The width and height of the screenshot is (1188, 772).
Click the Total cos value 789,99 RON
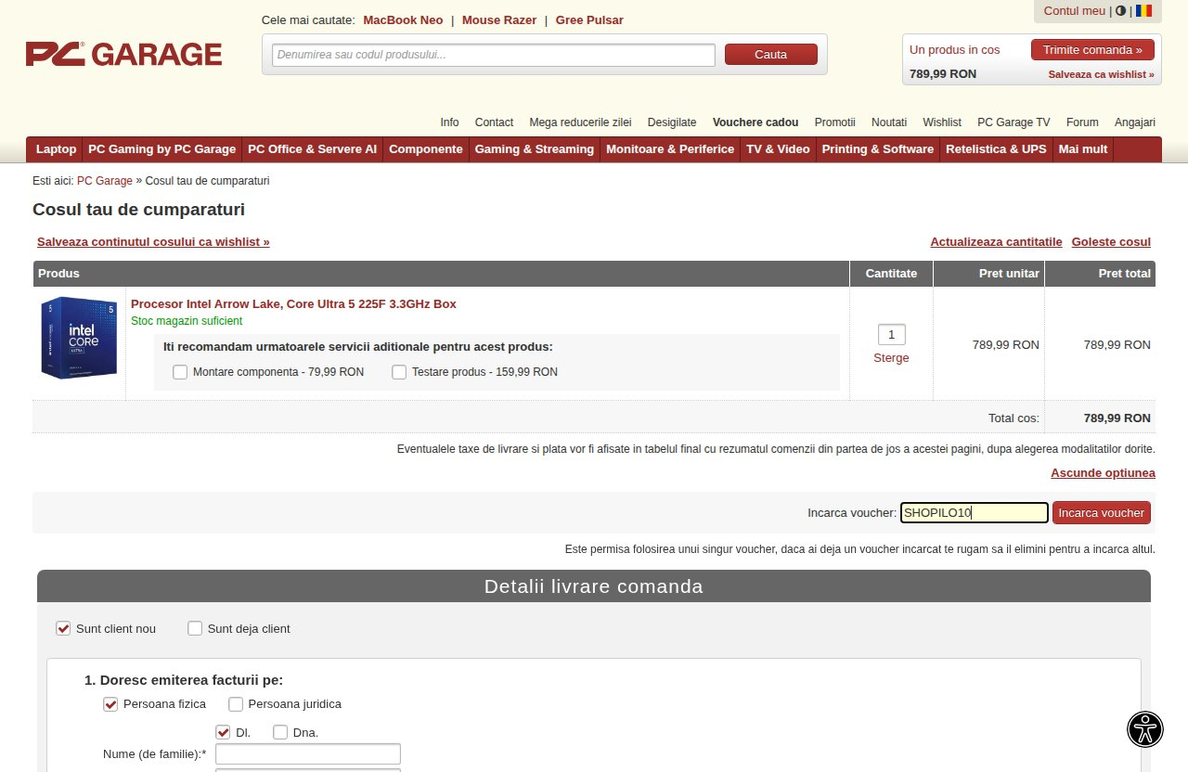[x=1117, y=418]
